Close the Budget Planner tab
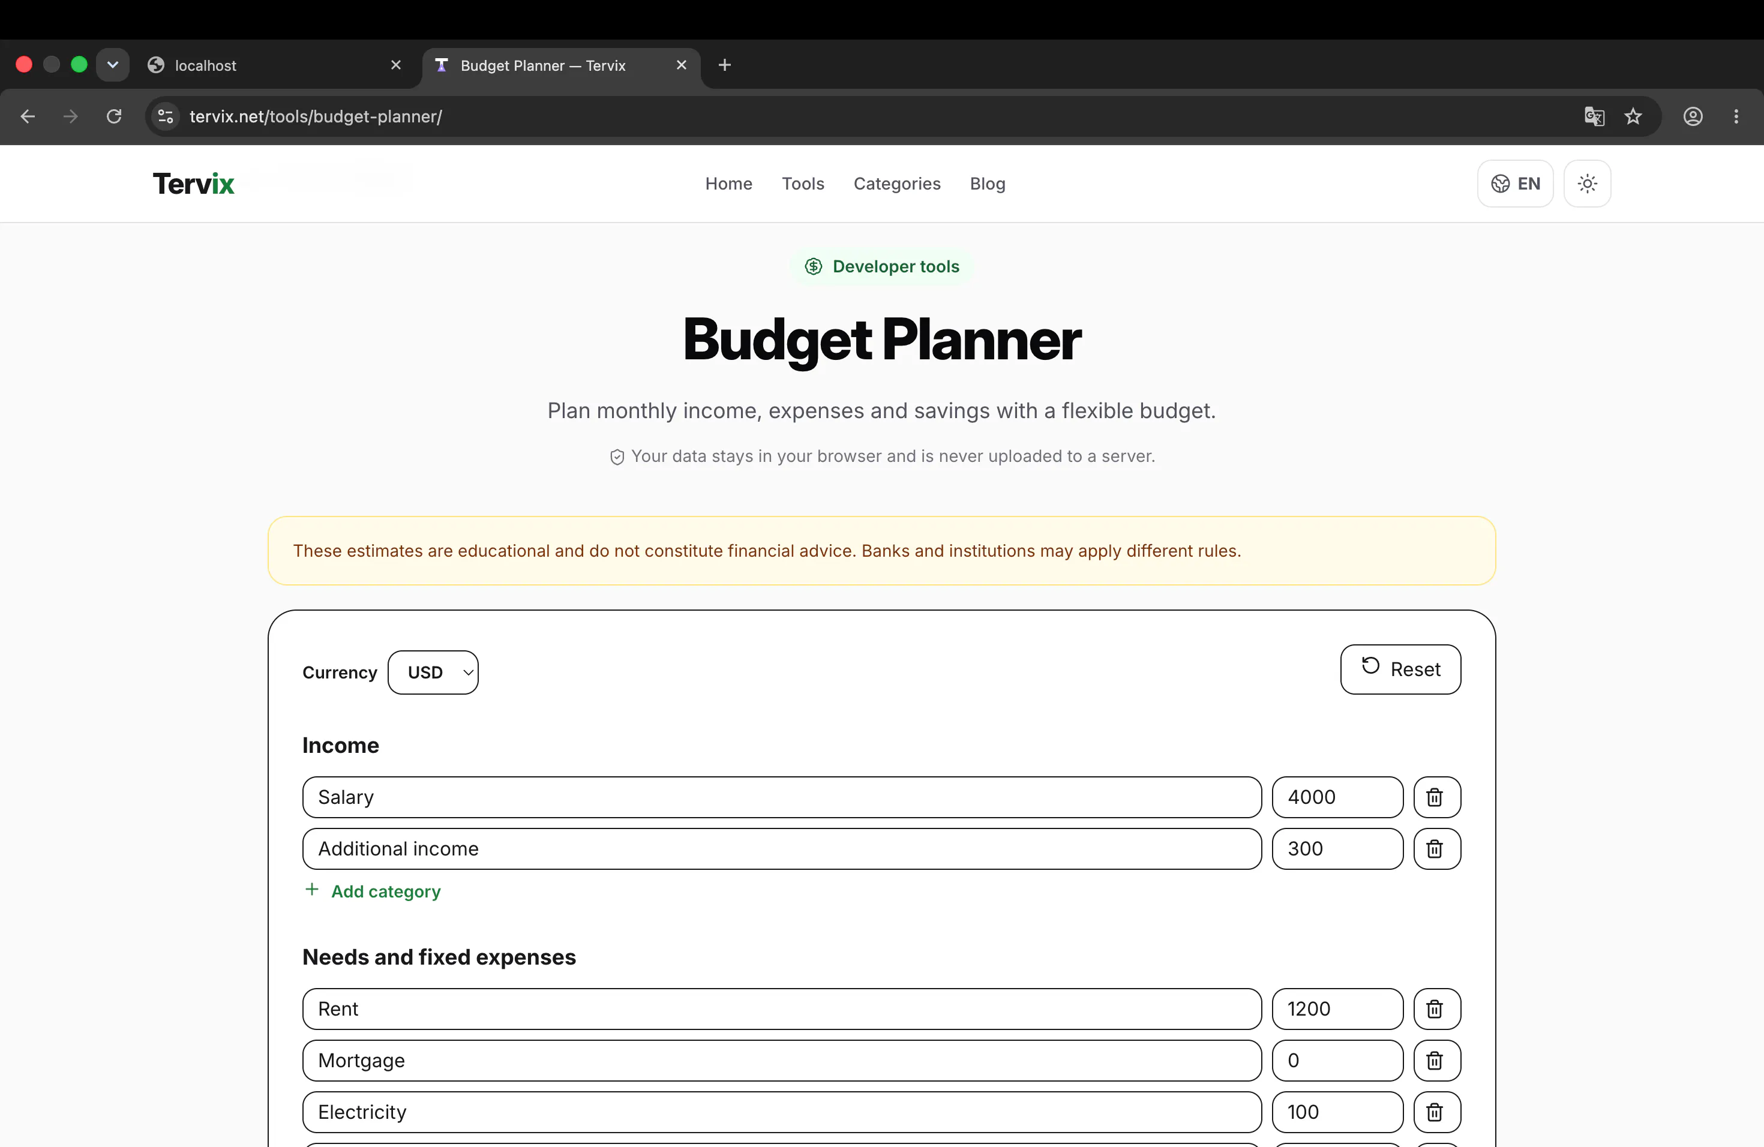This screenshot has height=1147, width=1764. pyautogui.click(x=681, y=65)
